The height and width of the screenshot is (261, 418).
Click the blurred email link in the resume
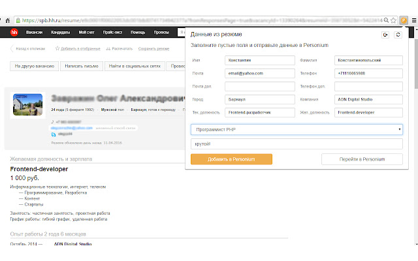(72, 128)
